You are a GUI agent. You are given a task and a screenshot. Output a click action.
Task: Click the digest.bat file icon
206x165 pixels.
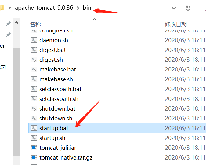[34, 50]
